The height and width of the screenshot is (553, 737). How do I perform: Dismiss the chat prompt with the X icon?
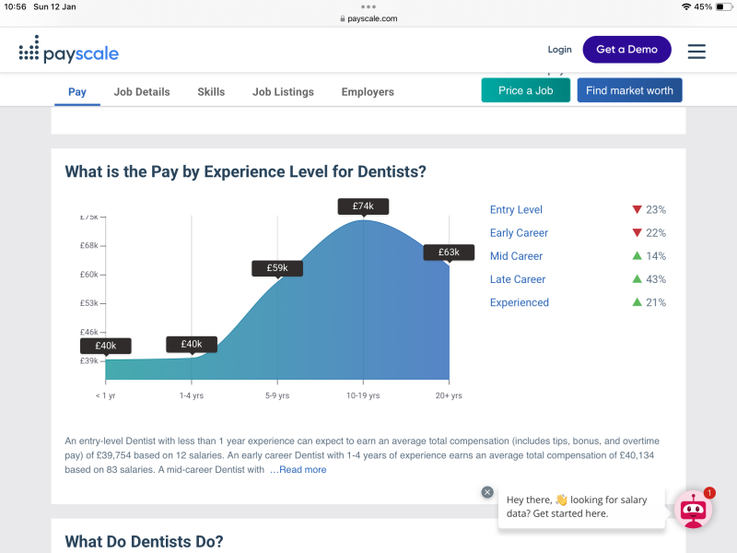[487, 491]
